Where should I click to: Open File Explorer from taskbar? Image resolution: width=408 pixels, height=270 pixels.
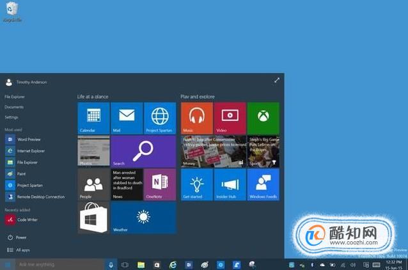(x=141, y=265)
